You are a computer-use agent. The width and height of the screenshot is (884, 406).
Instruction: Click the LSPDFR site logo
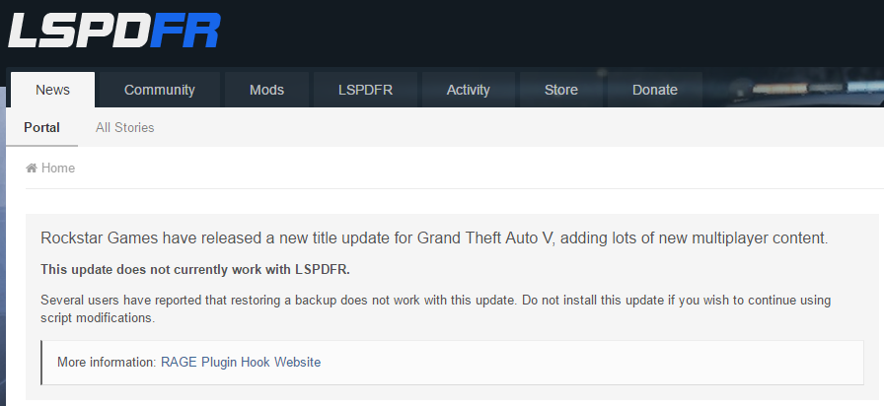click(114, 31)
